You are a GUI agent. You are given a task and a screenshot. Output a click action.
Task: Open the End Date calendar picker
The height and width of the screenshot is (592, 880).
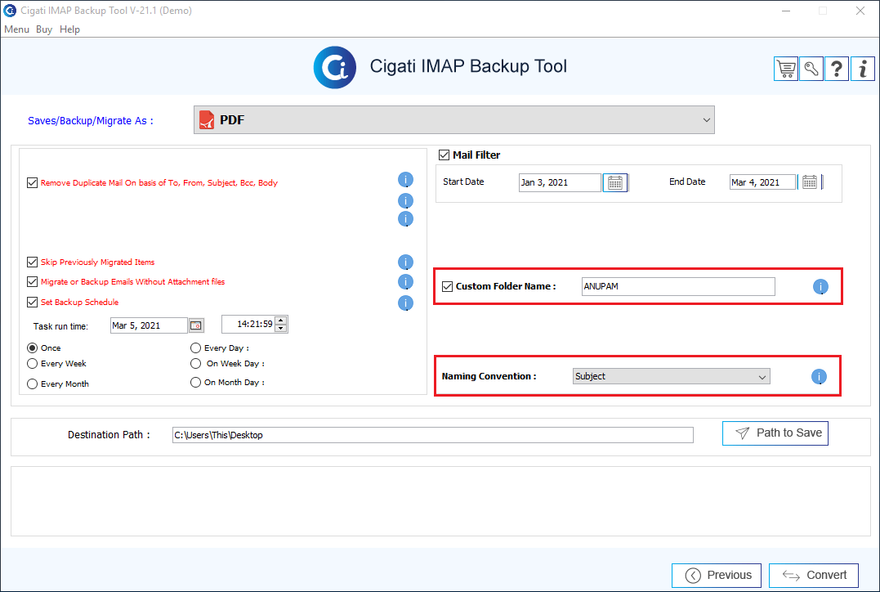(809, 182)
